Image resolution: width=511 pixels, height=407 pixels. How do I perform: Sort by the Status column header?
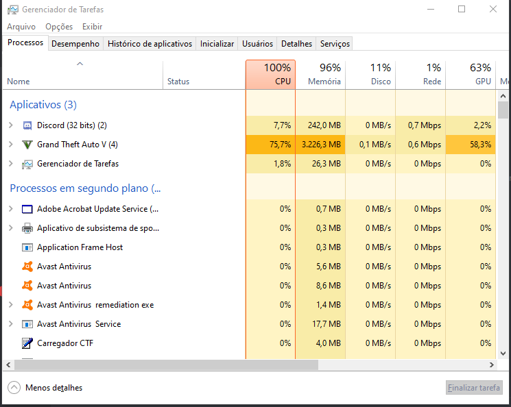coord(204,75)
